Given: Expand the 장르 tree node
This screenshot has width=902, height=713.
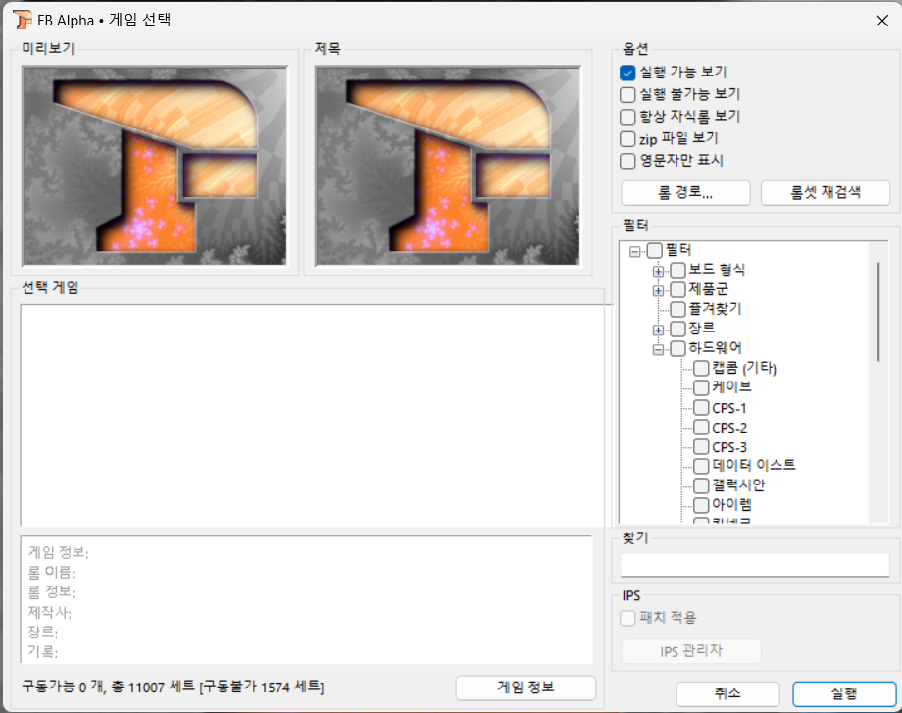Looking at the screenshot, I should [x=658, y=330].
